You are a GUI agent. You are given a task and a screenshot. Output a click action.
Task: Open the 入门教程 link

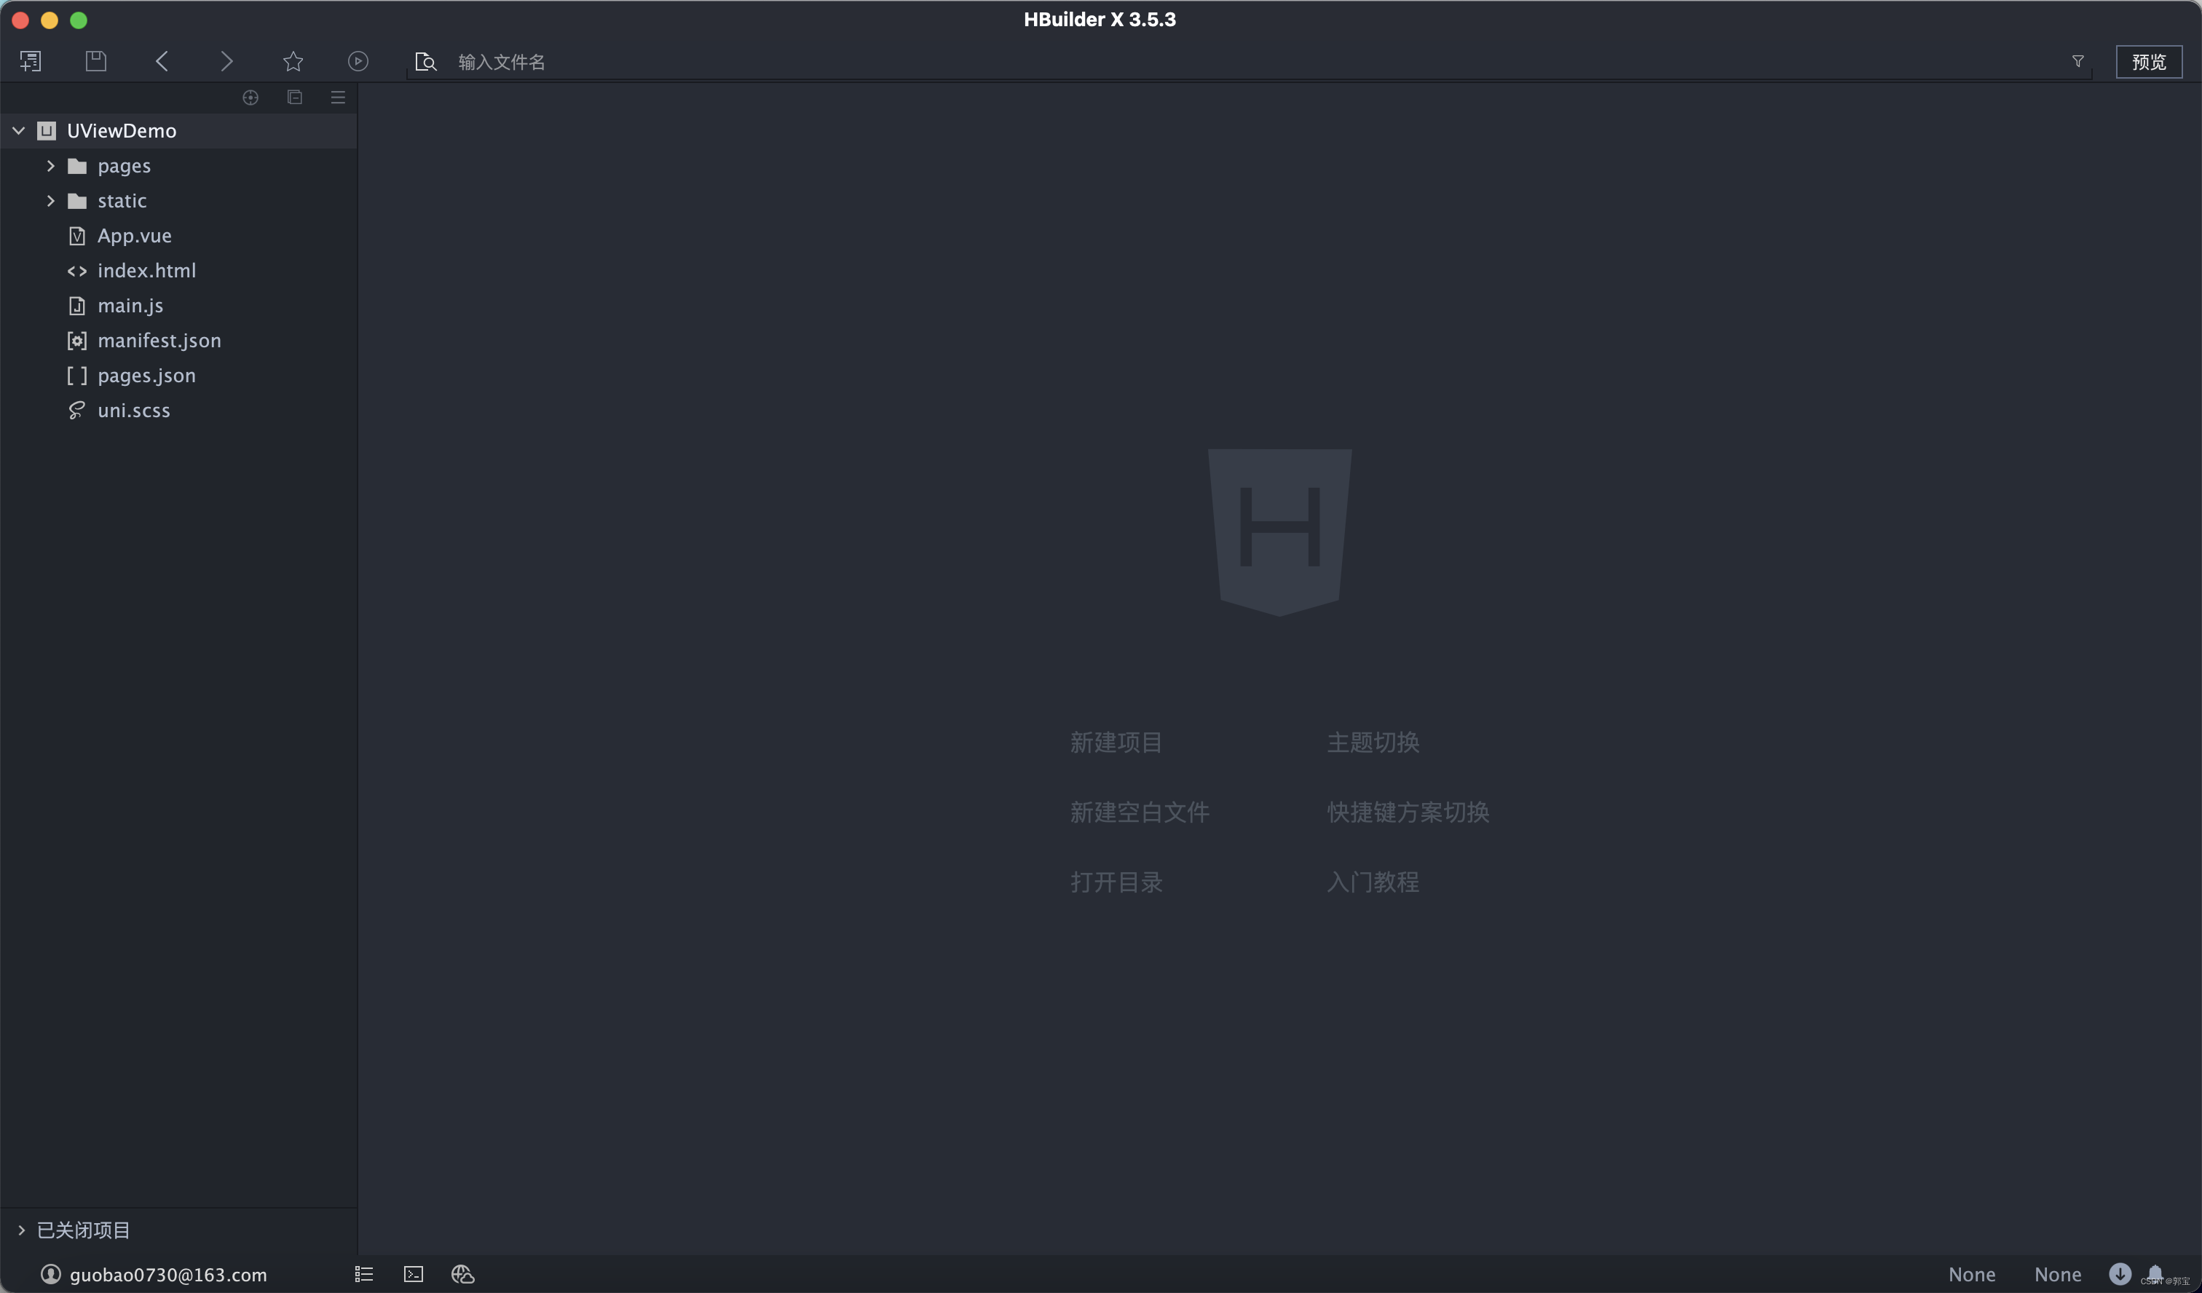(1372, 882)
